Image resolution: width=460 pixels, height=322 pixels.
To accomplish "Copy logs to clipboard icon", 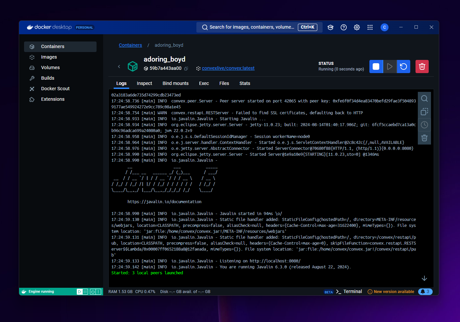I will pos(424,112).
